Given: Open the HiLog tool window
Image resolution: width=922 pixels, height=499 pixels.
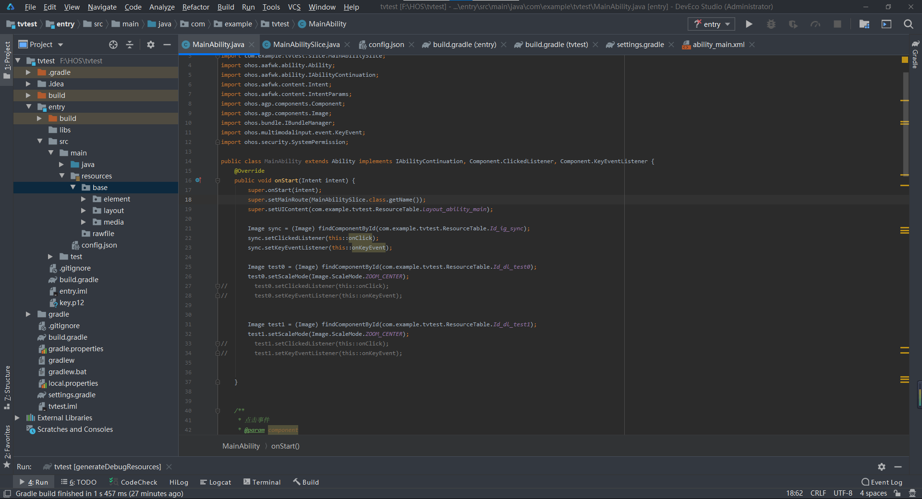Looking at the screenshot, I should [x=179, y=482].
